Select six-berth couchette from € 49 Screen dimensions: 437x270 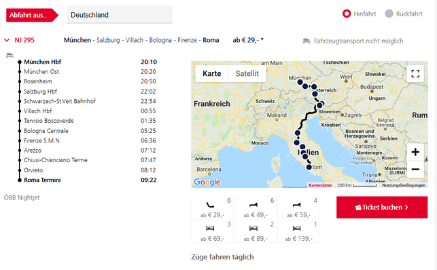tap(256, 208)
